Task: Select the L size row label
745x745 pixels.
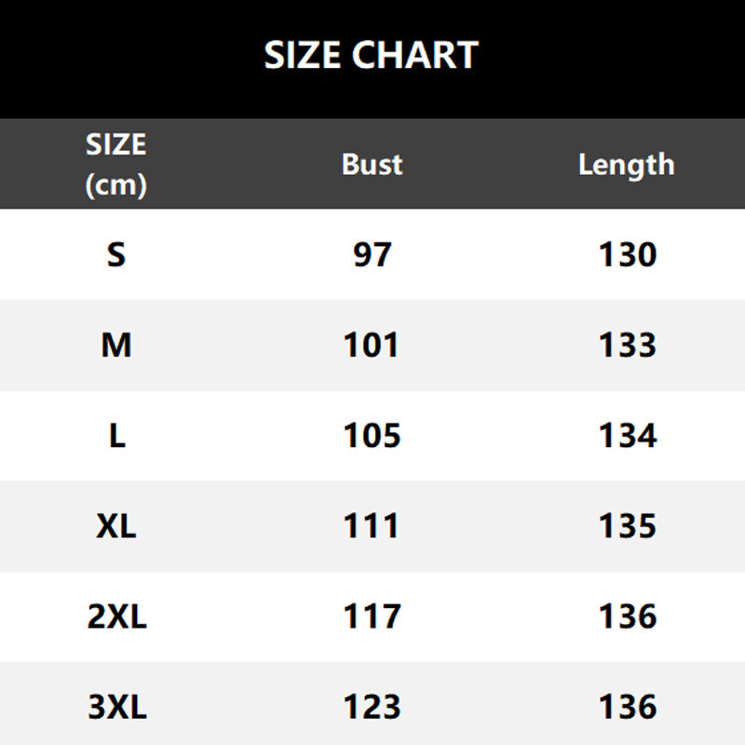Action: pyautogui.click(x=117, y=435)
